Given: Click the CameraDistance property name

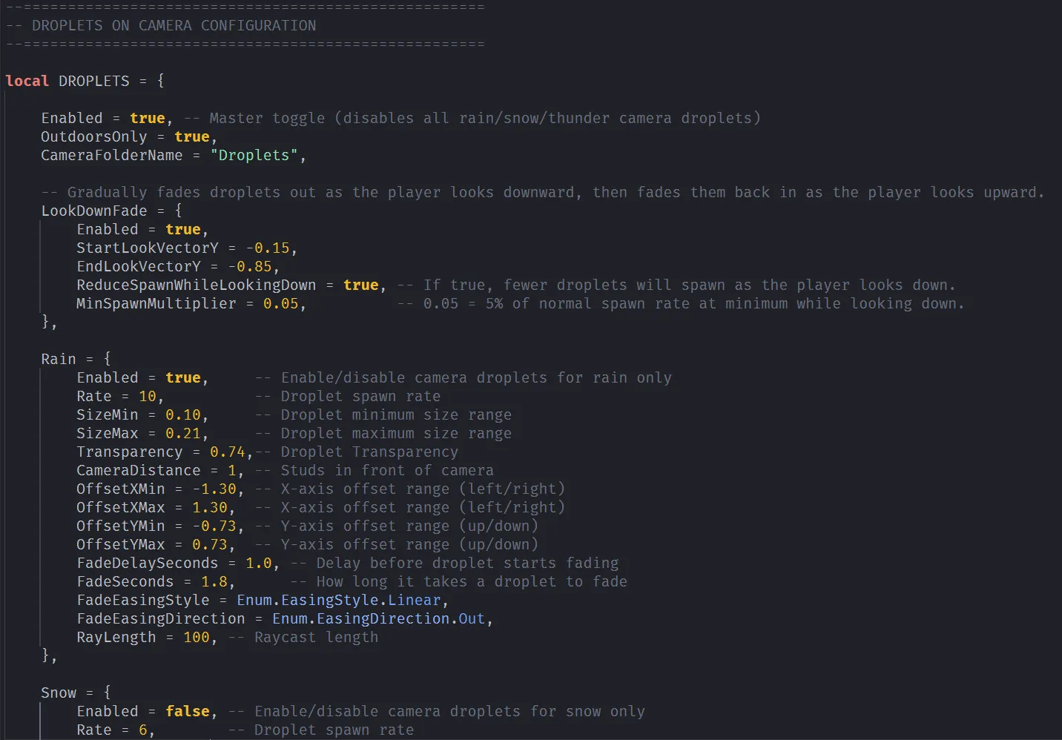Looking at the screenshot, I should 138,470.
